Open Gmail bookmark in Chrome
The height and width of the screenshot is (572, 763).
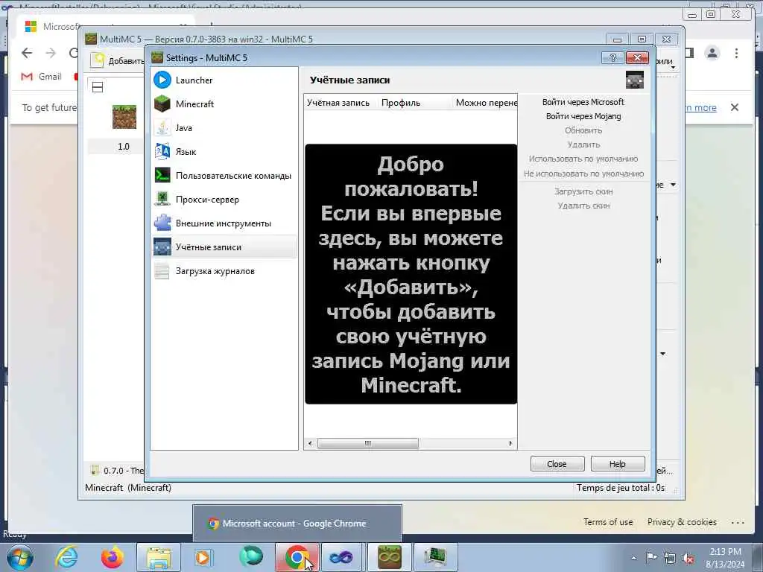[42, 77]
